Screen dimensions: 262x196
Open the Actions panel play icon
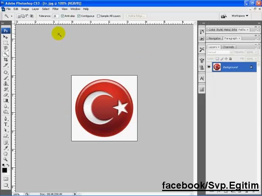tap(202, 39)
